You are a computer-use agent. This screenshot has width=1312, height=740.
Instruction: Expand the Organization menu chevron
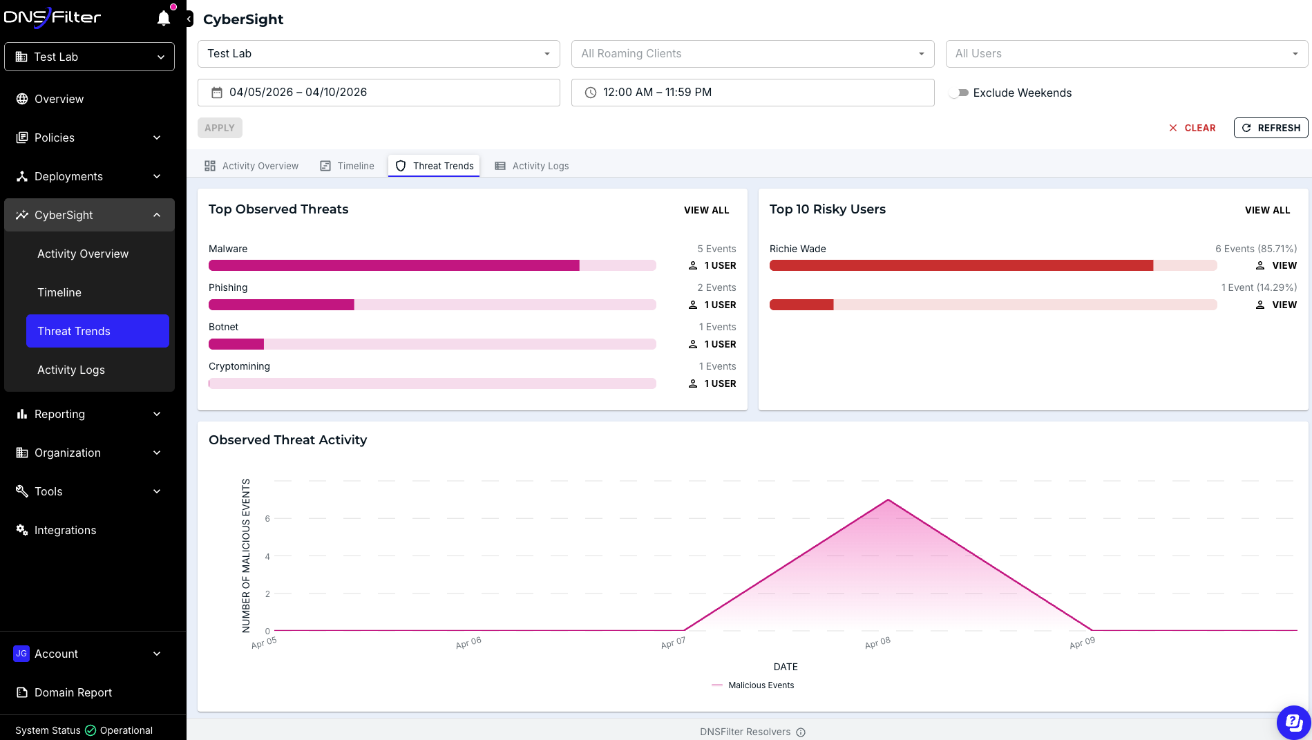click(x=157, y=453)
